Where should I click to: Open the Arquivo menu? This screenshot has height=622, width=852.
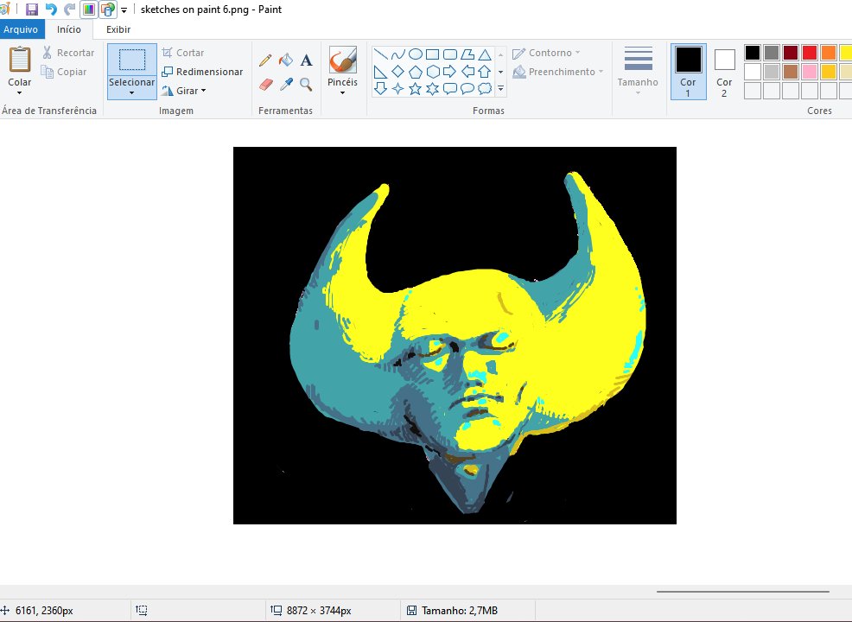pyautogui.click(x=22, y=29)
